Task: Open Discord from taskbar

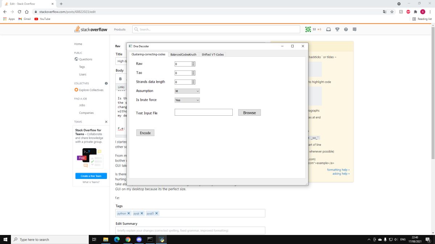Action: tap(139, 239)
